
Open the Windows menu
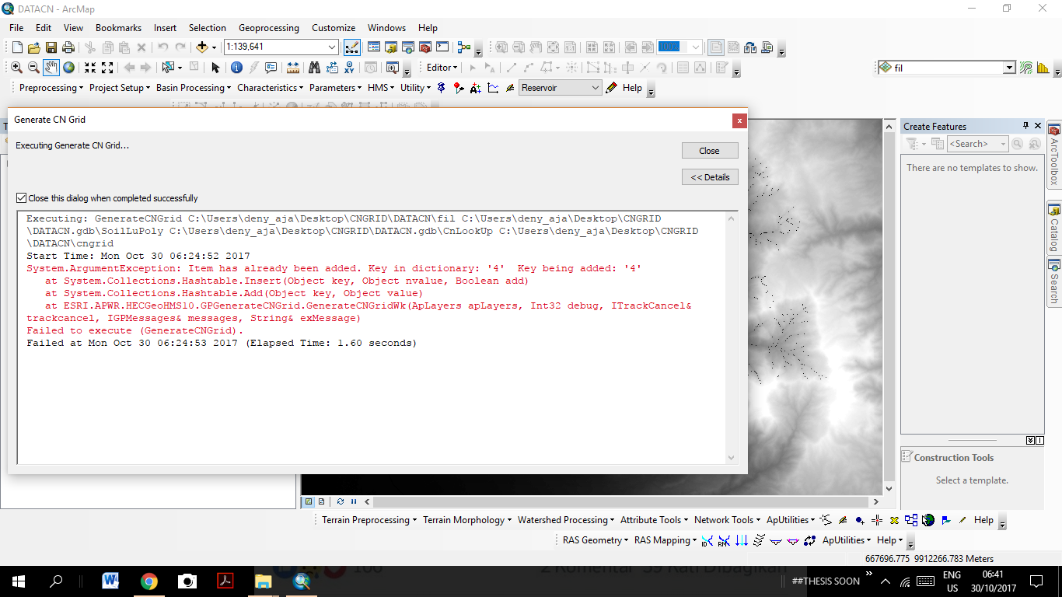click(x=386, y=27)
